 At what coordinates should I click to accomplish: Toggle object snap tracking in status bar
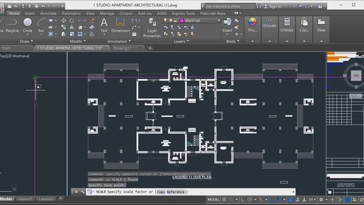tap(272, 200)
